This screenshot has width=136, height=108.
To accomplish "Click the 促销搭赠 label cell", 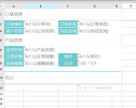I will click(14, 63).
